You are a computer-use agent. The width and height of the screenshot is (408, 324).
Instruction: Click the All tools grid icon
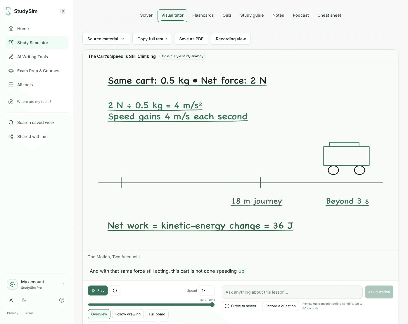11,85
